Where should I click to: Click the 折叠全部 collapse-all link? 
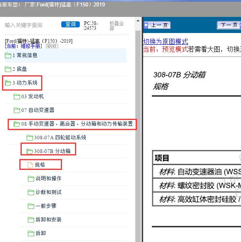pos(116,26)
